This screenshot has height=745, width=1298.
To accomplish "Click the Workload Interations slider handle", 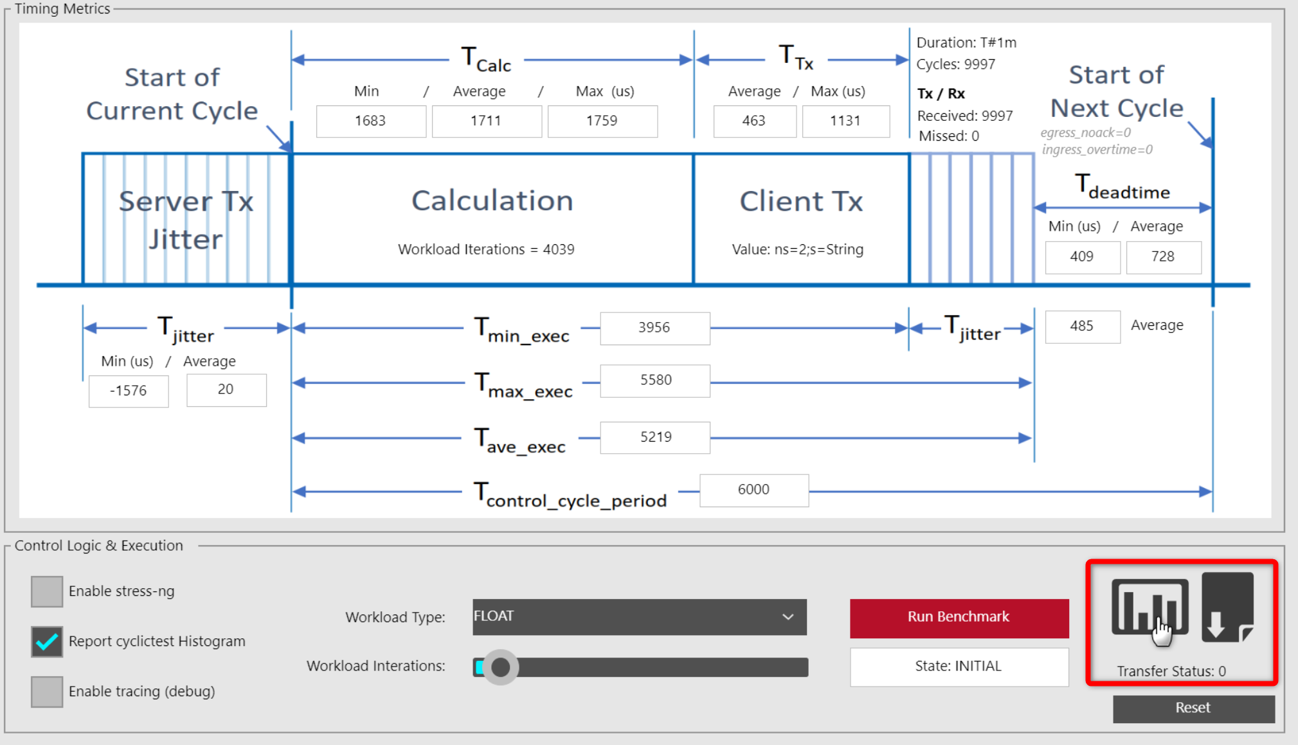I will click(x=500, y=667).
